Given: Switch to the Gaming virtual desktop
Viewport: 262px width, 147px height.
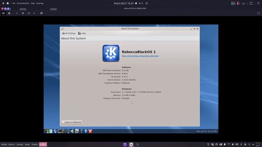Looking at the screenshot, I should (x=20, y=145).
